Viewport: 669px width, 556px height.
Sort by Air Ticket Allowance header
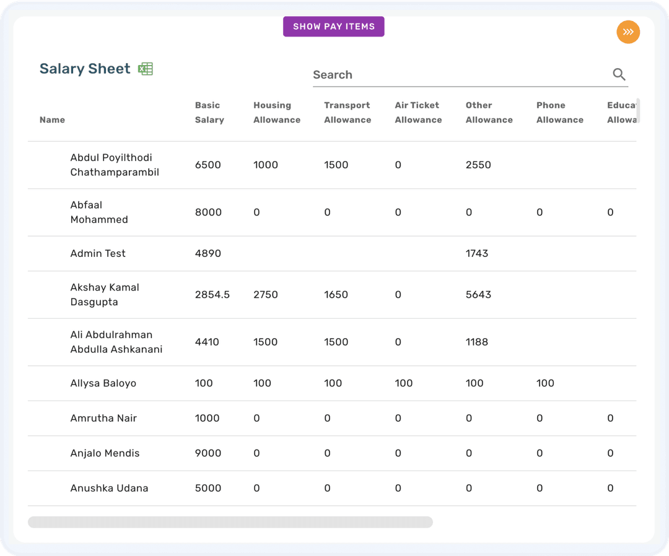coord(417,112)
